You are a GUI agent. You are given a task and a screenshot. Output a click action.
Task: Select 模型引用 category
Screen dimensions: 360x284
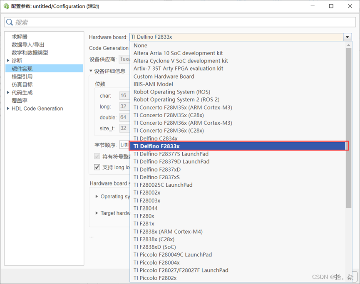[x=22, y=77]
